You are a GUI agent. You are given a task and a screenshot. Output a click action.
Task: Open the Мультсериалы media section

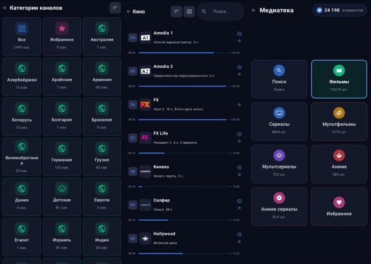coord(279,164)
